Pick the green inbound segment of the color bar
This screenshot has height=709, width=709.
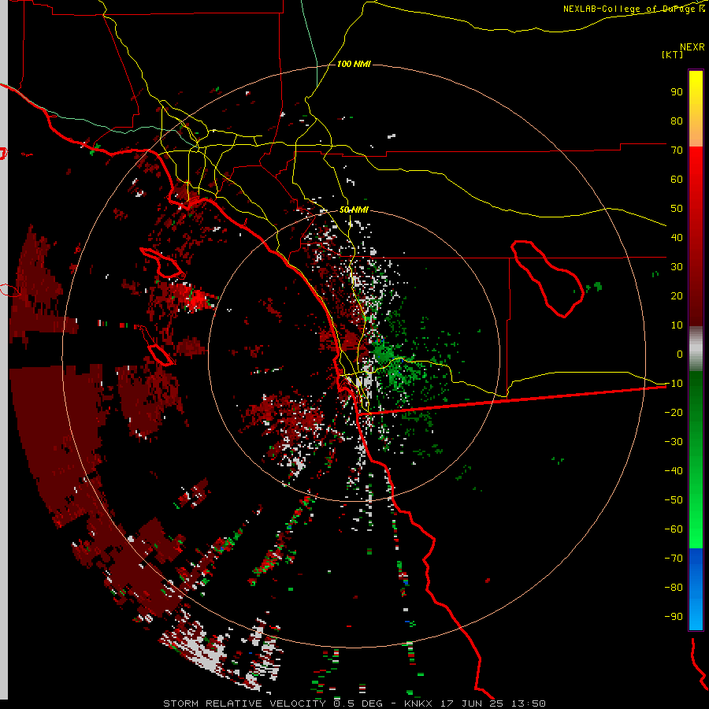[696, 460]
